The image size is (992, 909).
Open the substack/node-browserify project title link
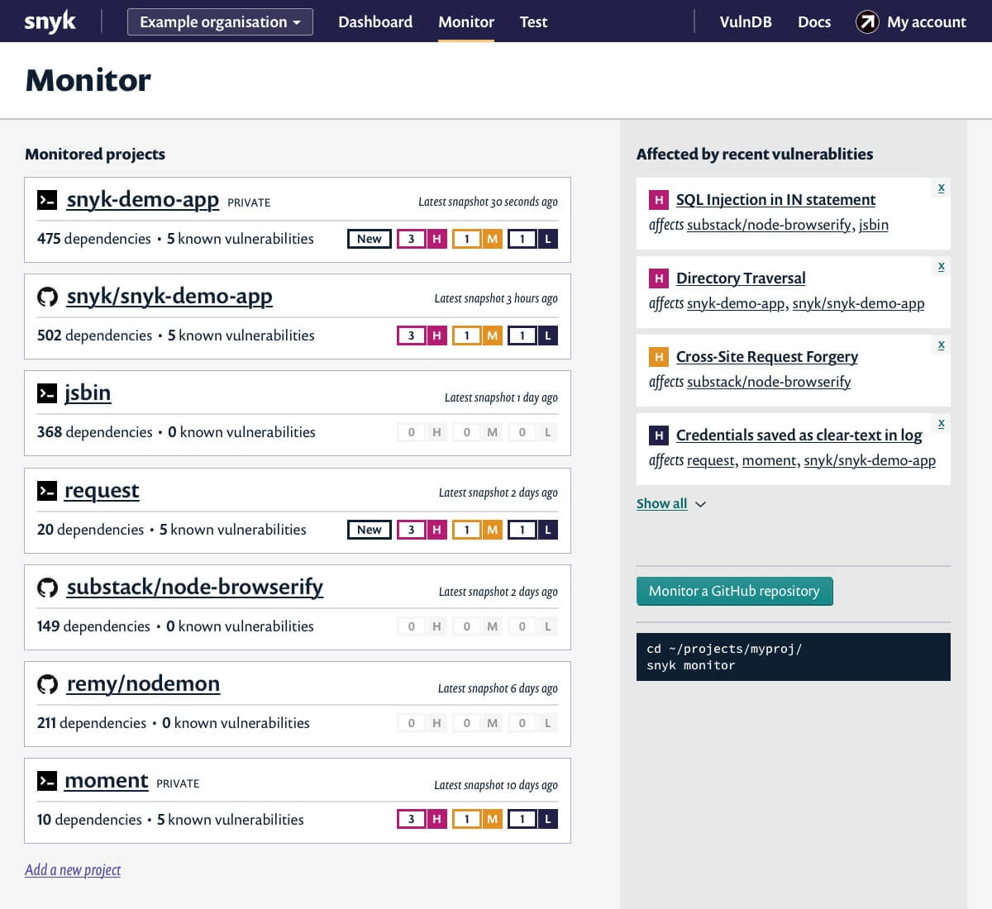click(195, 588)
